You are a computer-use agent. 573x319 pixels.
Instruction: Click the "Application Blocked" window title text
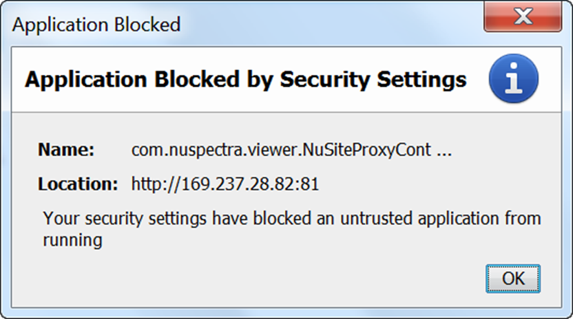coord(96,25)
